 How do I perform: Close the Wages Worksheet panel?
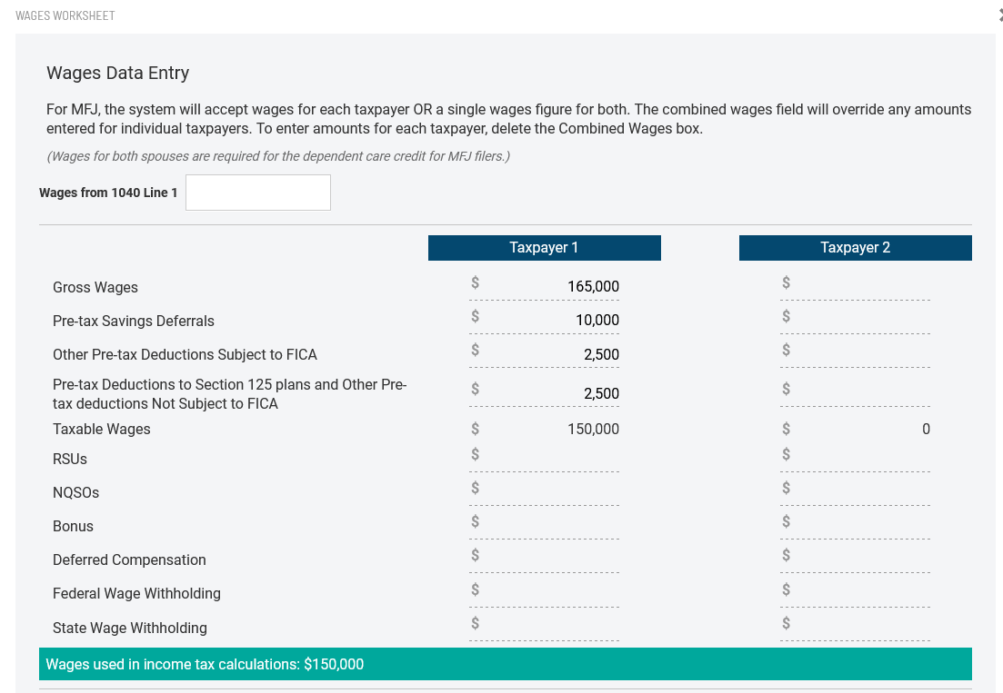999,15
